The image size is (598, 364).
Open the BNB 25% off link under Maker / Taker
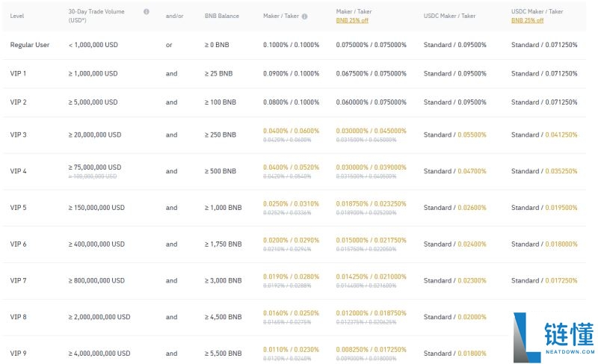[x=352, y=21]
